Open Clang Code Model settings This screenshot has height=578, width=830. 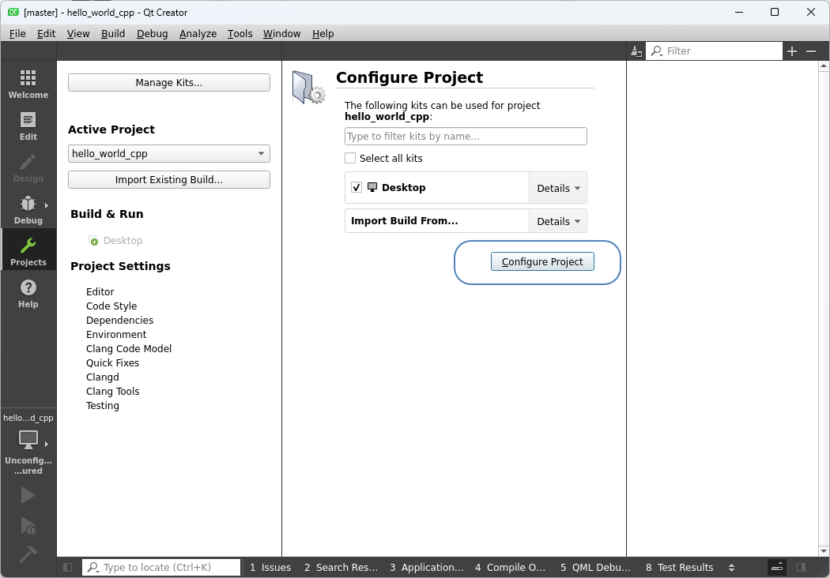(129, 349)
